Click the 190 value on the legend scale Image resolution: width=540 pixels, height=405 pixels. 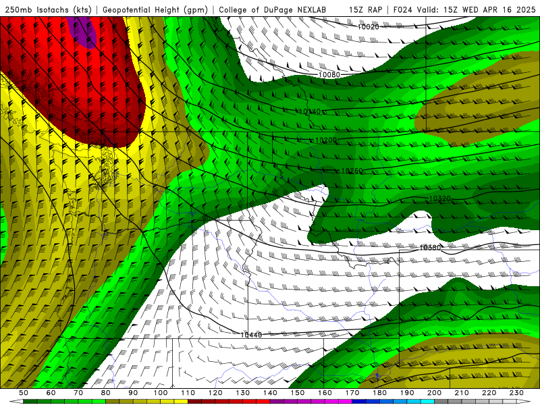pos(407,393)
